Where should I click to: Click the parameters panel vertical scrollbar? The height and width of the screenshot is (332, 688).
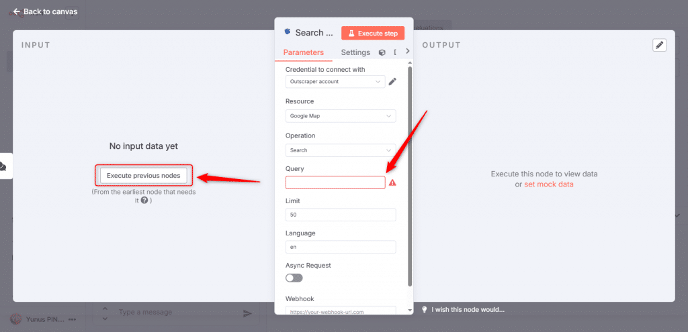(410, 176)
